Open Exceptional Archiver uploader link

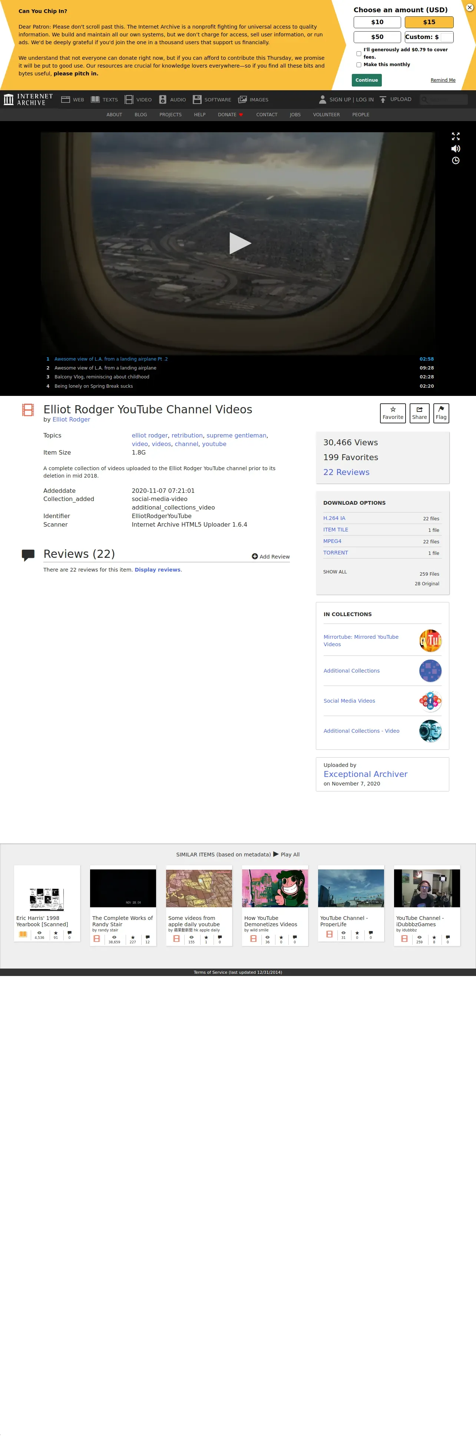366,774
